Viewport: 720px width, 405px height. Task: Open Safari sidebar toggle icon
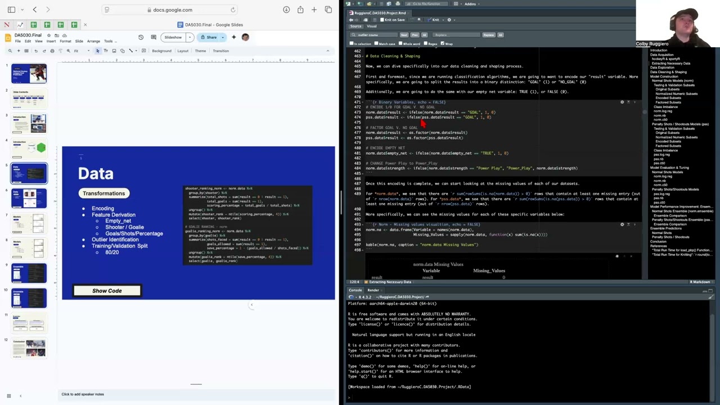(10, 10)
